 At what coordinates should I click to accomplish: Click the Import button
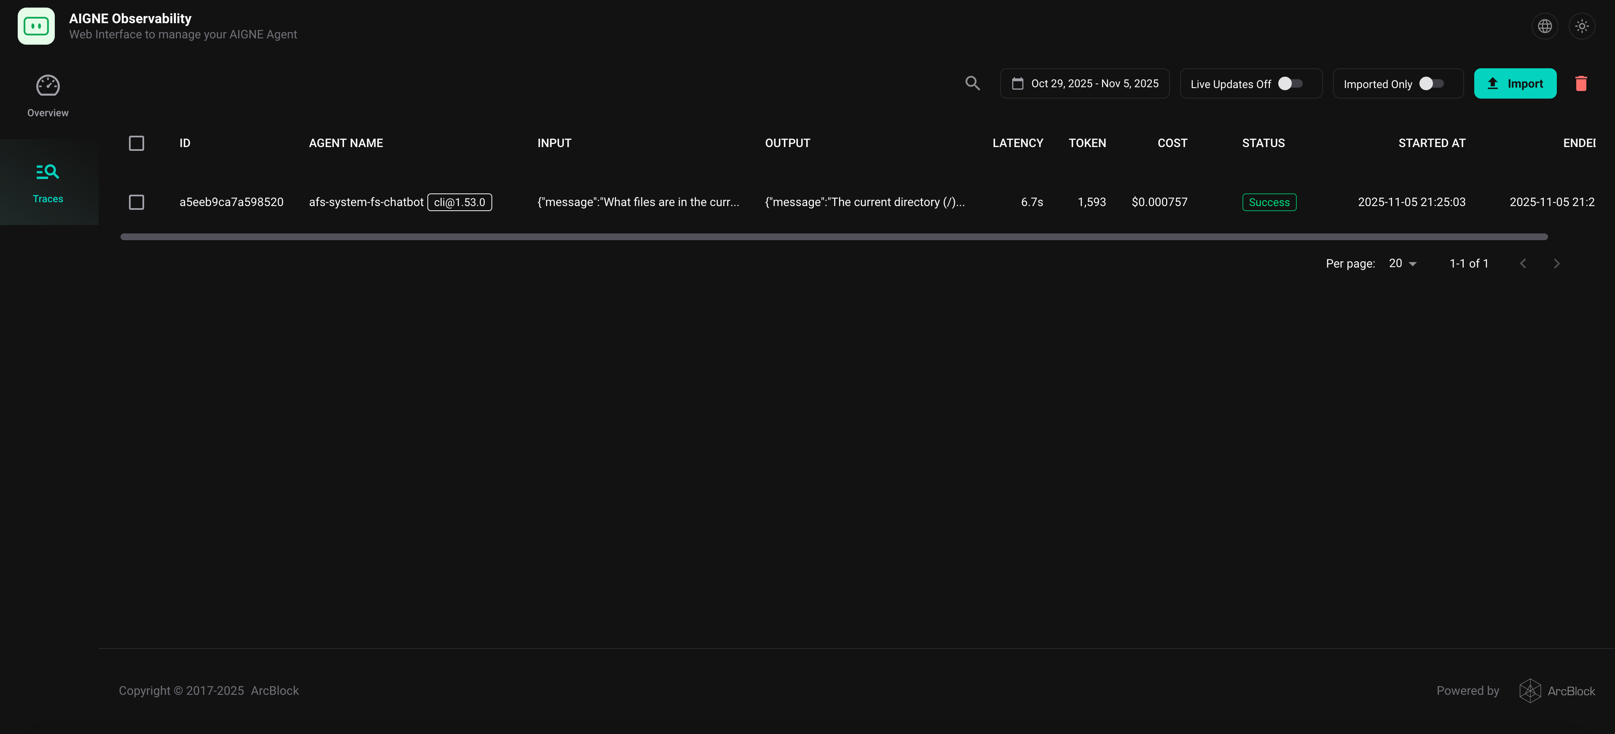pos(1515,83)
